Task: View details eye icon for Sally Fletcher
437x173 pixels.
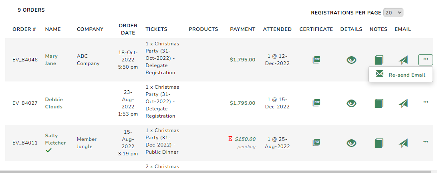Action: pos(351,143)
